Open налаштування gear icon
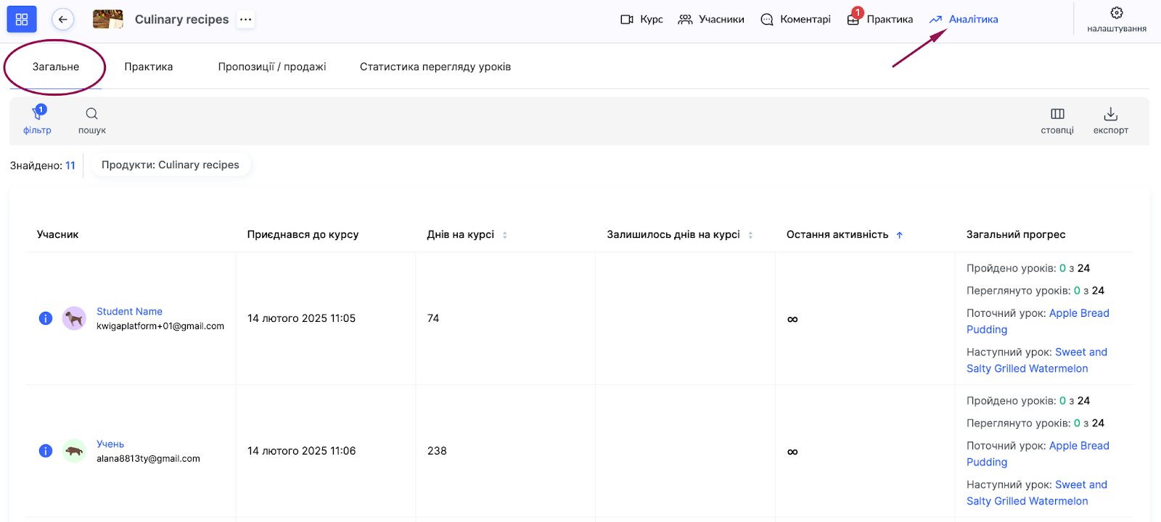 tap(1116, 13)
